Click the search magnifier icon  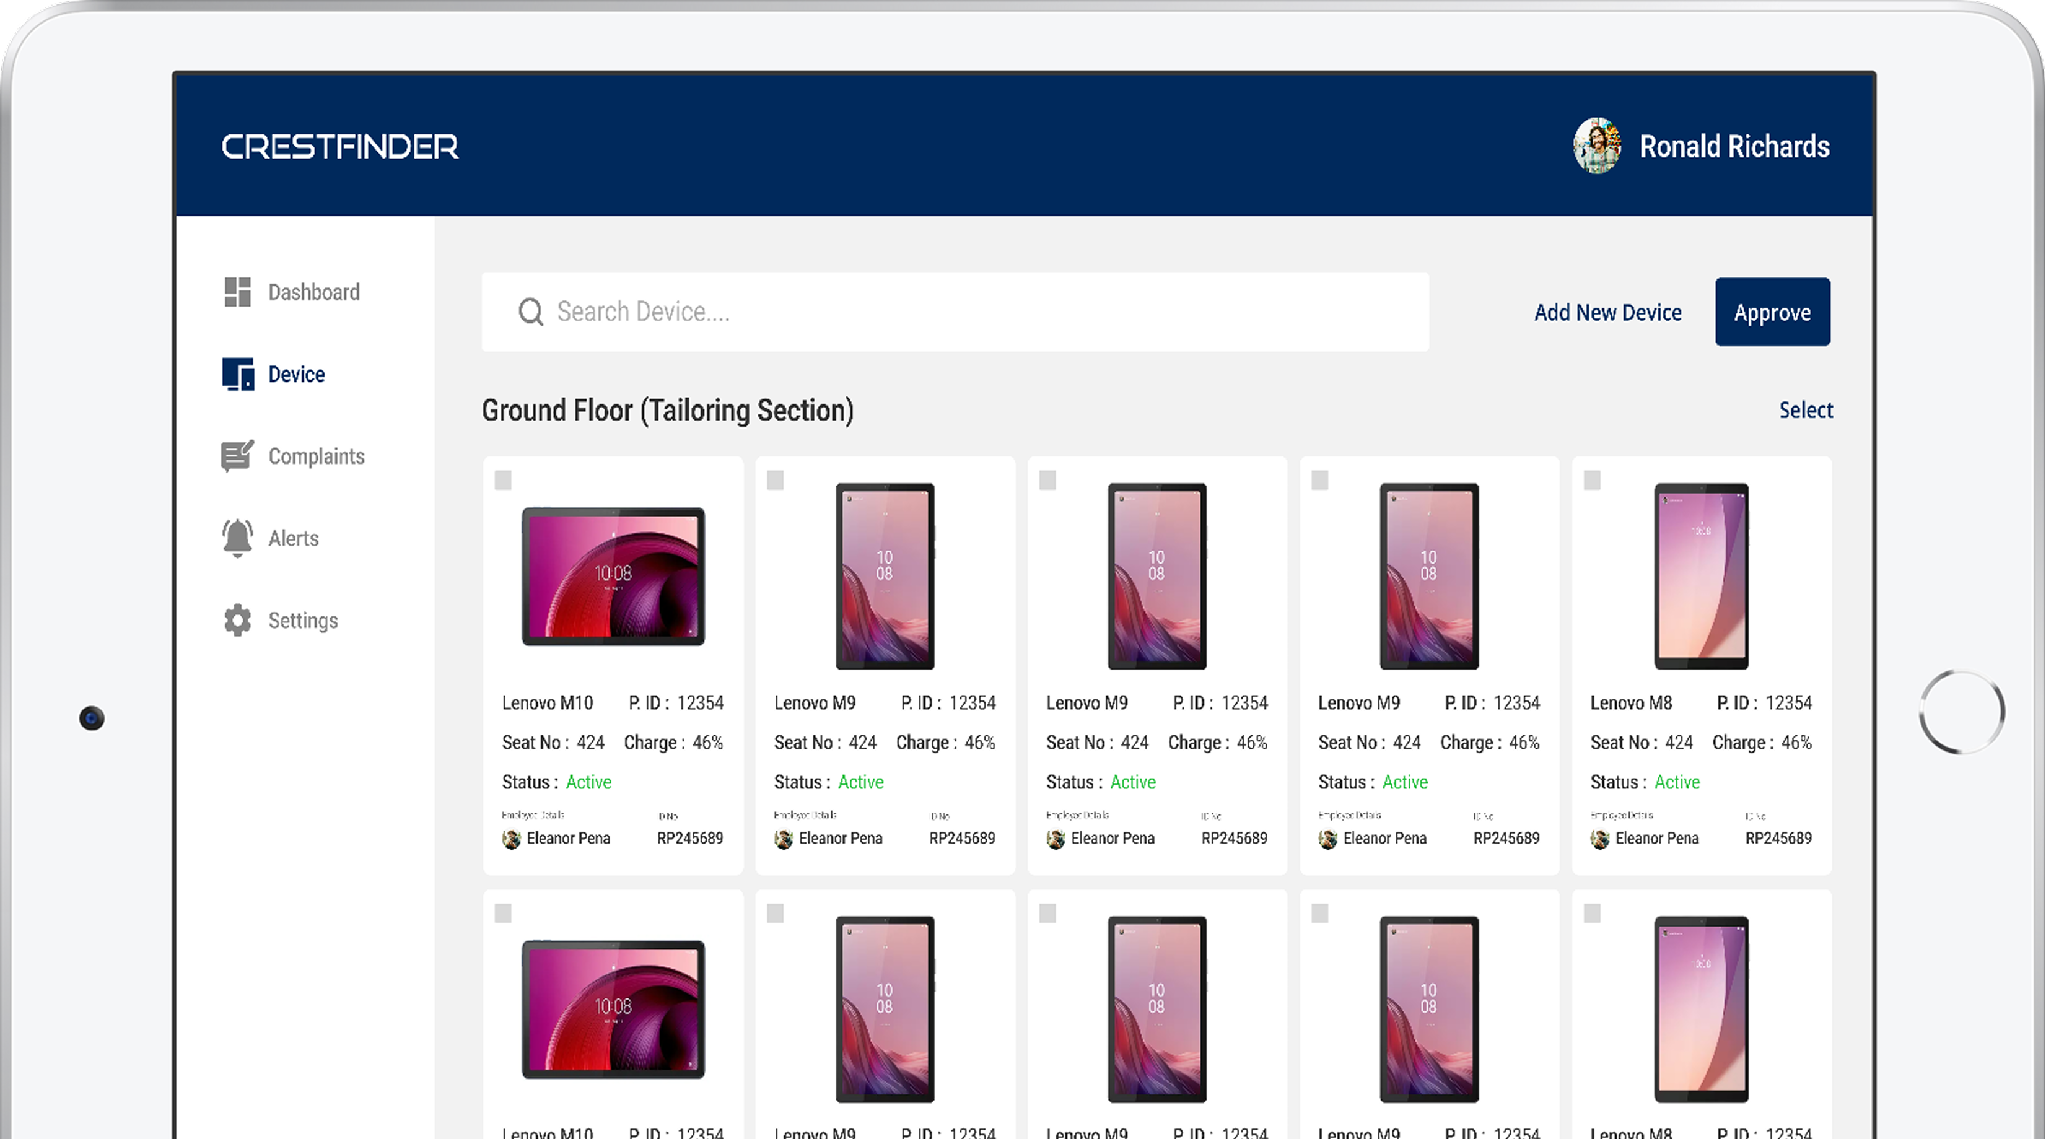click(x=531, y=312)
